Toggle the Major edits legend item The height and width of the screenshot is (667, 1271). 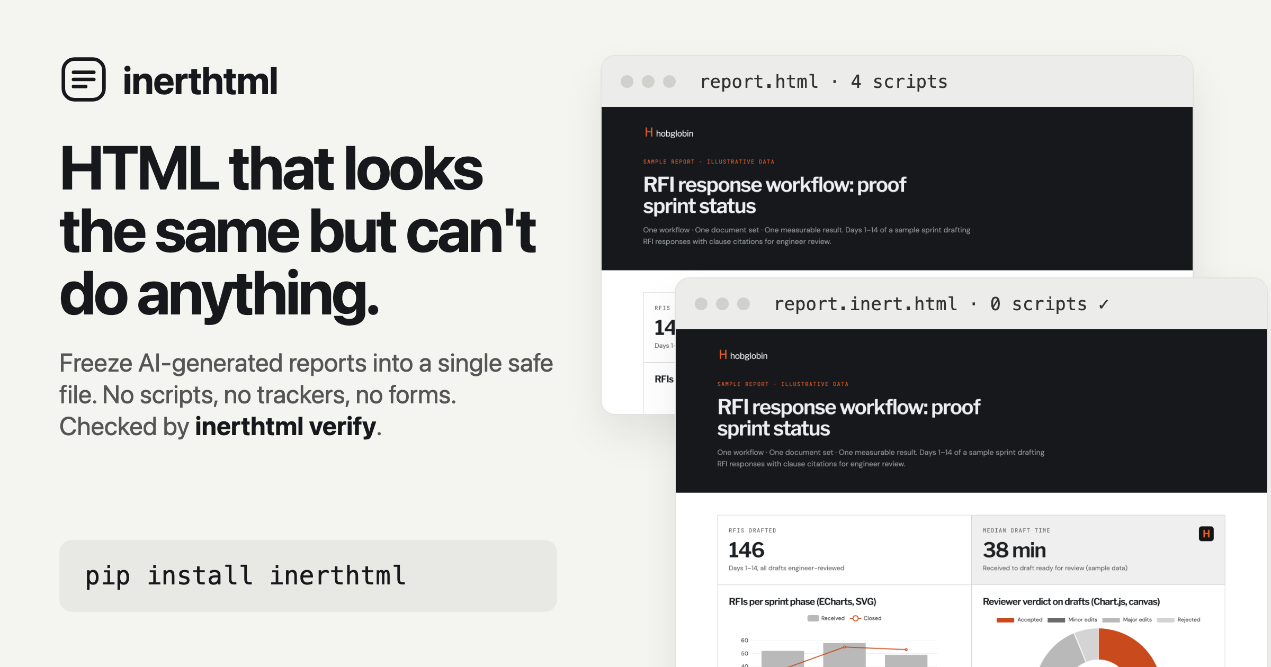[1127, 620]
